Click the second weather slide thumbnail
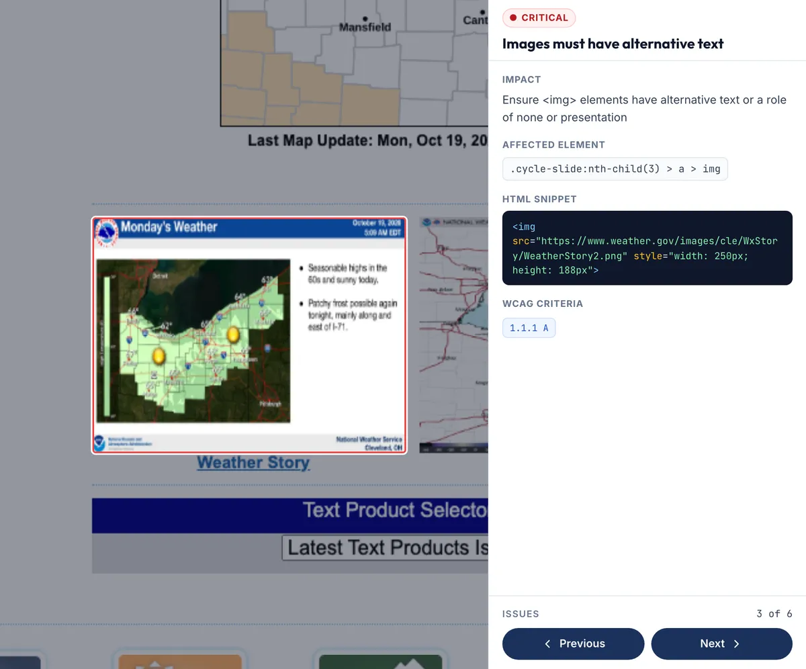The width and height of the screenshot is (806, 669). pyautogui.click(x=453, y=335)
